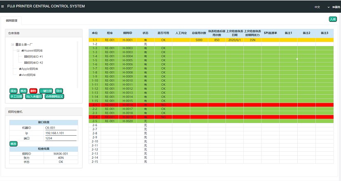Click the 导出 export button

[x=59, y=91]
